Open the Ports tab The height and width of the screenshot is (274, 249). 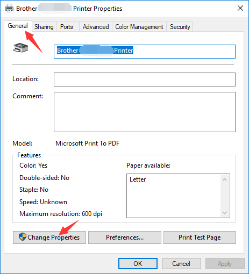click(67, 27)
